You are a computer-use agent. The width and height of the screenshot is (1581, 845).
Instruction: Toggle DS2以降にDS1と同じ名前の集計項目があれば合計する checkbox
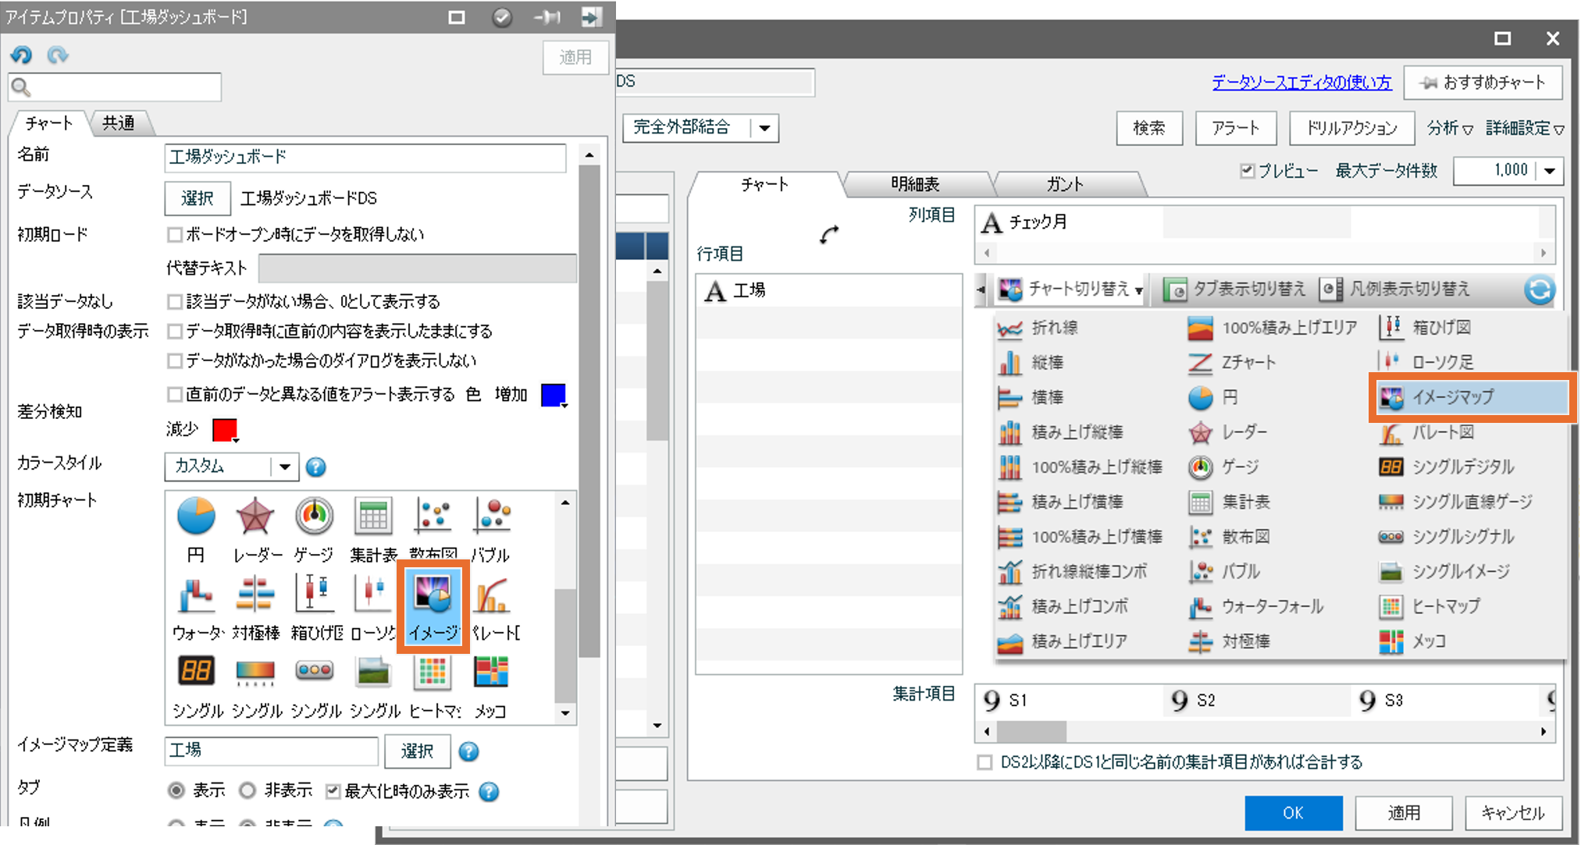click(985, 762)
